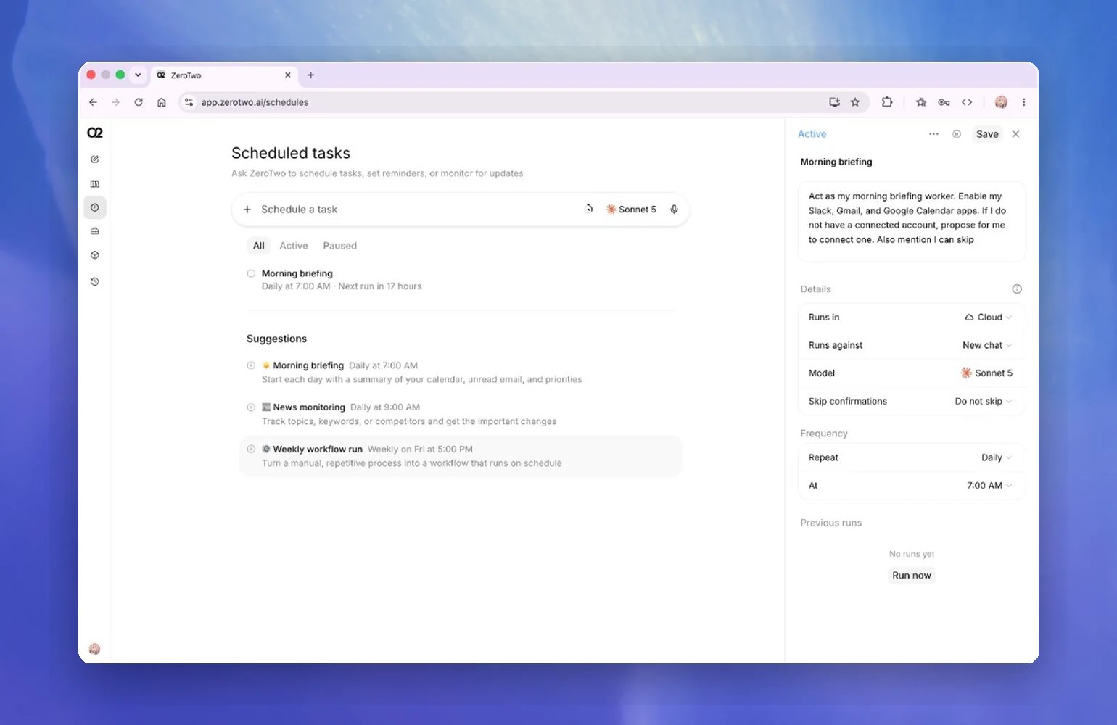This screenshot has height=725, width=1117.
Task: Open the library sidebar icon
Action: tap(95, 184)
